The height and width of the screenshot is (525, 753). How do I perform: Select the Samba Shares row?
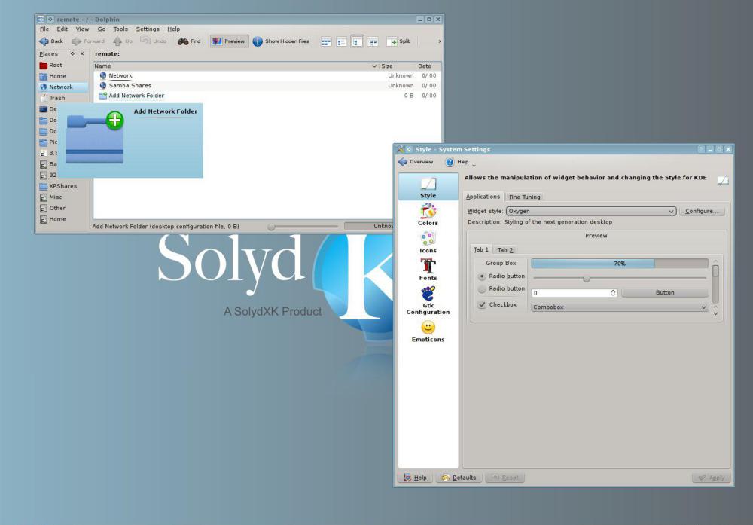pos(267,86)
